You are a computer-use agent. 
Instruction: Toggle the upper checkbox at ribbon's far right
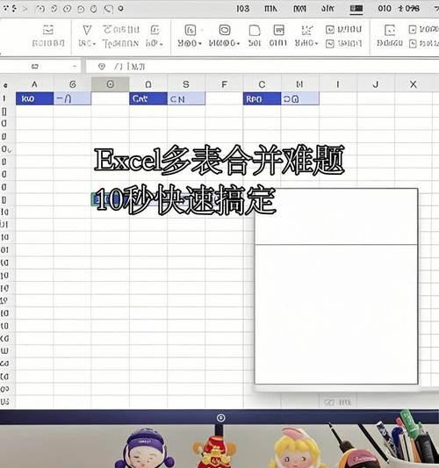(413, 29)
